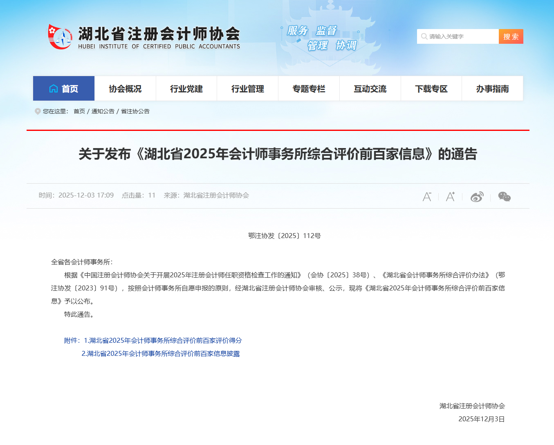Click the decrease font size icon
The height and width of the screenshot is (445, 554).
pyautogui.click(x=427, y=196)
